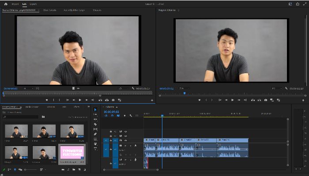The height and width of the screenshot is (176, 309).
Task: Click Source monitor current timecode field
Action: (11, 89)
